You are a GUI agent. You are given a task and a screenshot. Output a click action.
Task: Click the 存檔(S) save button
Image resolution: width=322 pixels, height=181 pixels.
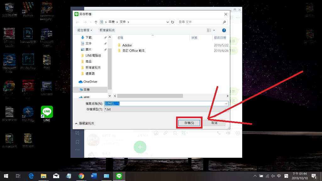(x=189, y=123)
